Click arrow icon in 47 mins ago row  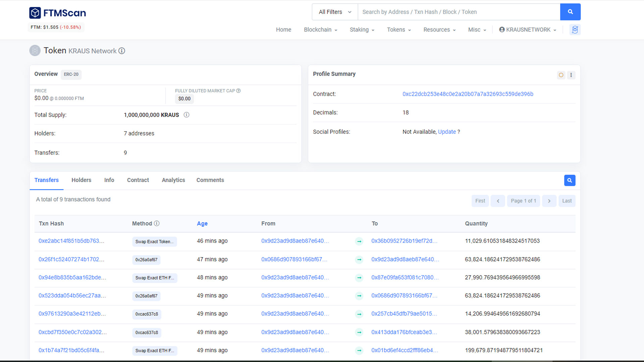359,259
